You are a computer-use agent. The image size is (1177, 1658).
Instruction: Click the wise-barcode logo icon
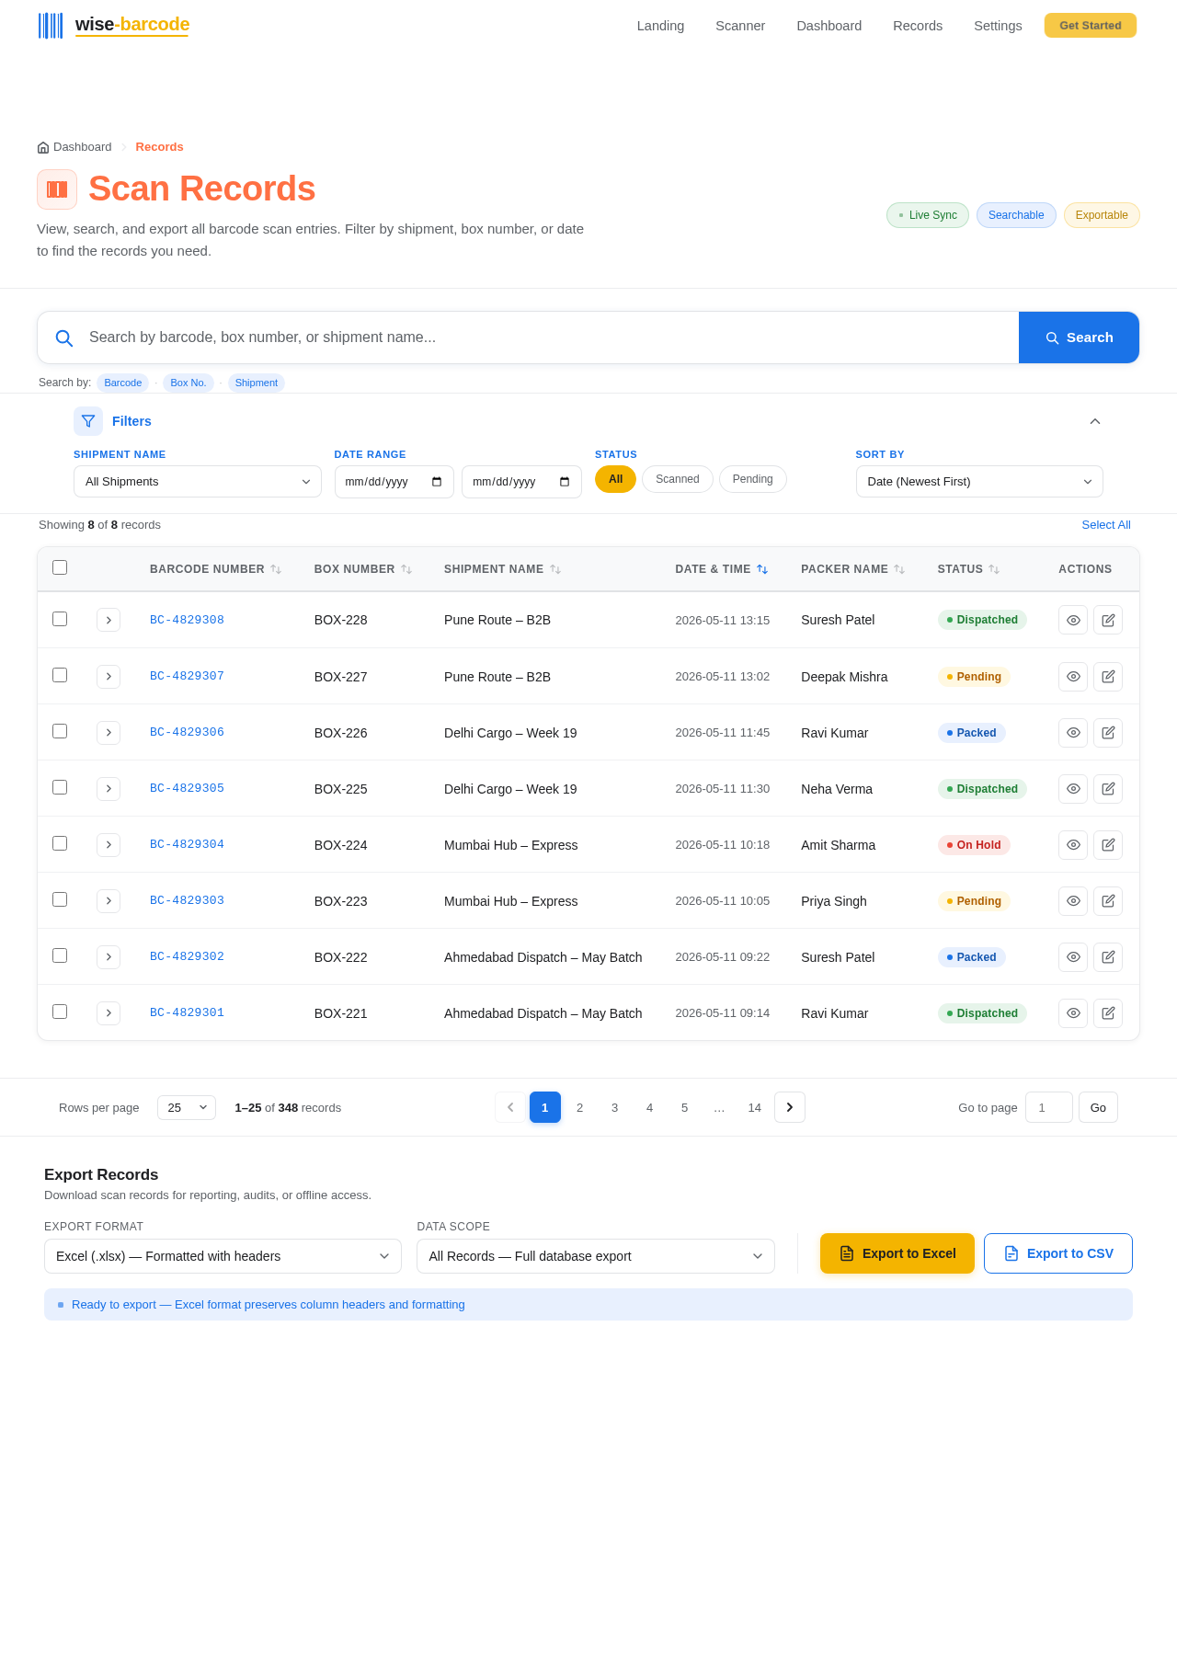coord(51,26)
